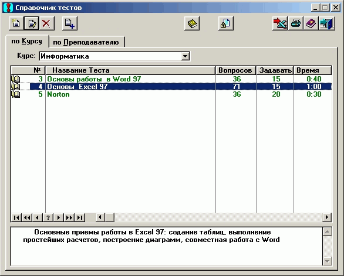Click the № column header
Image resolution: width=344 pixels, height=276 pixels.
click(x=28, y=70)
